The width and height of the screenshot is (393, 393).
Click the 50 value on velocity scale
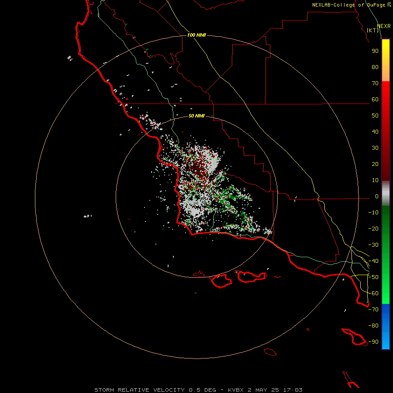pos(375,116)
